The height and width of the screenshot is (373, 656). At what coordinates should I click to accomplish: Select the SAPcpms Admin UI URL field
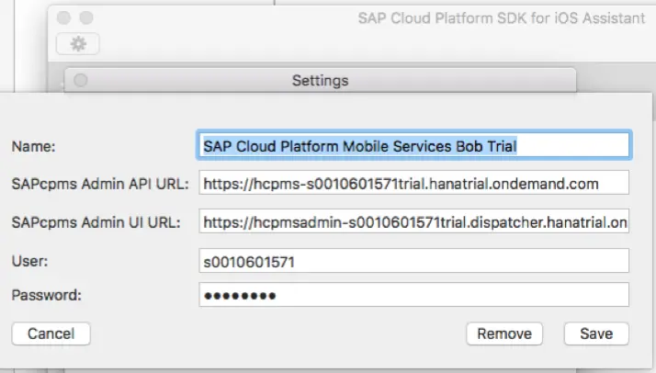pyautogui.click(x=413, y=221)
